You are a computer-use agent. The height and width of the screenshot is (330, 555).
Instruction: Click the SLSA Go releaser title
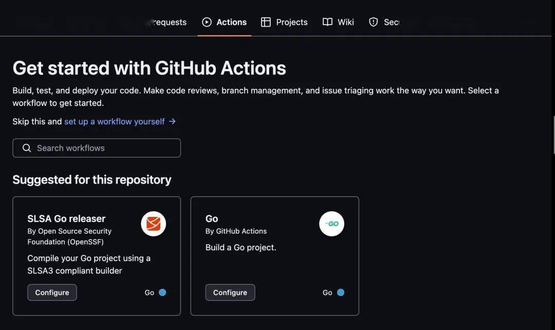66,218
